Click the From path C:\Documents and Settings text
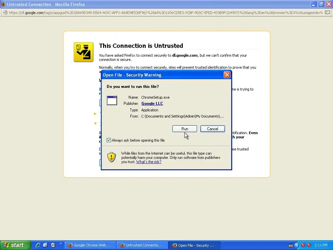 (x=182, y=116)
